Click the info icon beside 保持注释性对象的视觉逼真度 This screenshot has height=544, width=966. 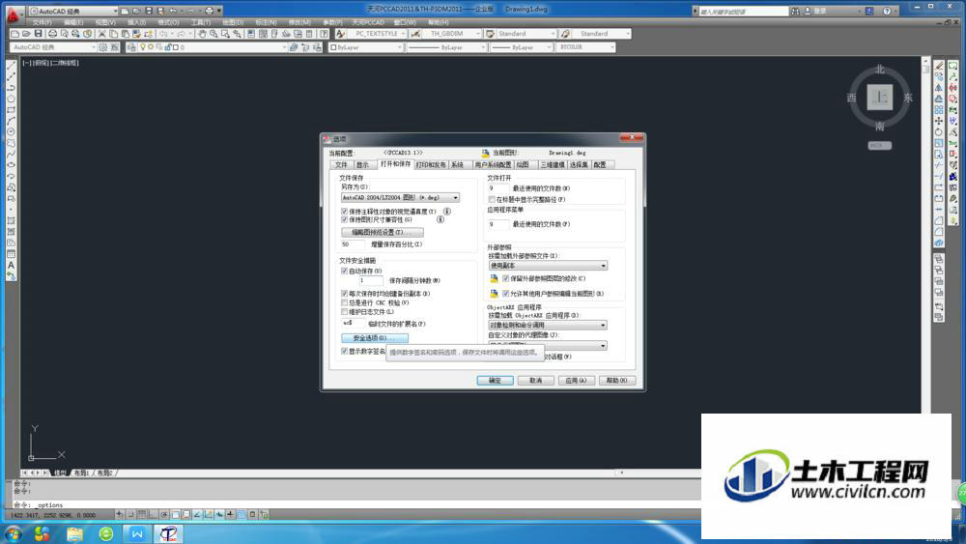(x=447, y=212)
